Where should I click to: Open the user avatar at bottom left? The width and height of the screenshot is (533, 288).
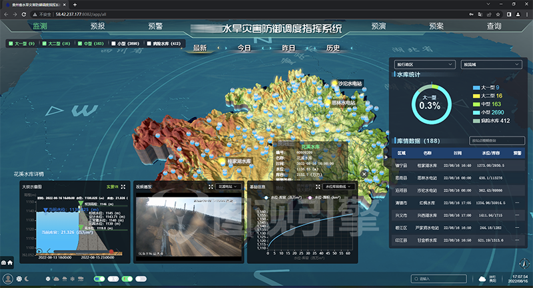[x=8, y=279]
